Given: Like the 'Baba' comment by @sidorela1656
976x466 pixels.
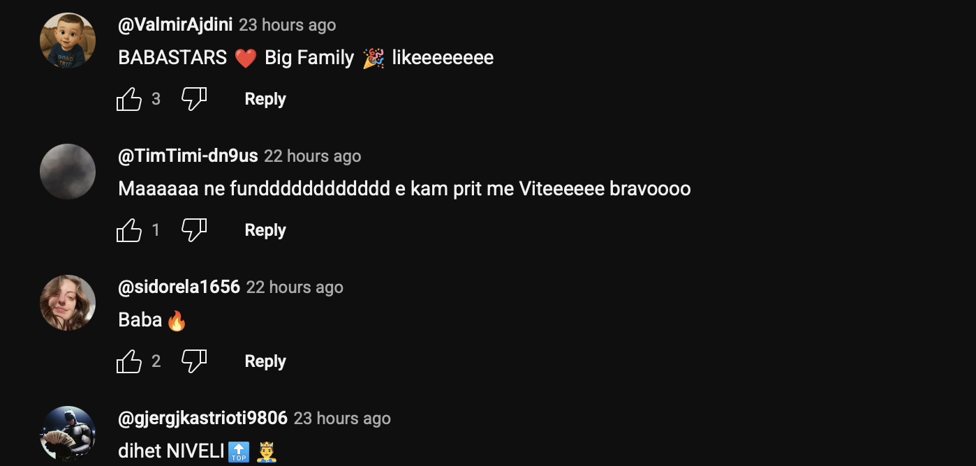Looking at the screenshot, I should [x=129, y=361].
